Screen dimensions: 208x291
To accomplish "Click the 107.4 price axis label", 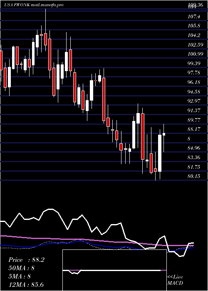I will point(194,17).
